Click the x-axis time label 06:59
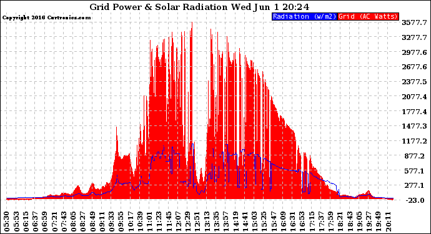This screenshot has width=431, height=234. 45,222
